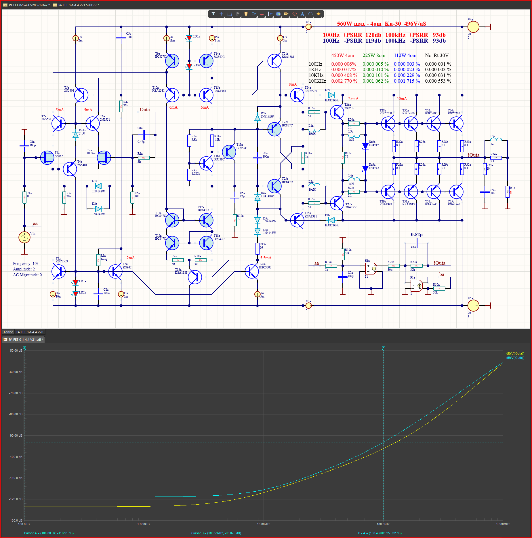Click the '450W 4om' column header text

click(x=343, y=55)
